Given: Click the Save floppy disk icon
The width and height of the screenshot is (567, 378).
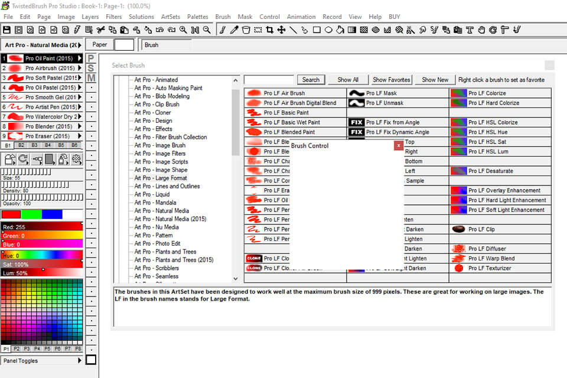Looking at the screenshot, I should click(x=7, y=30).
